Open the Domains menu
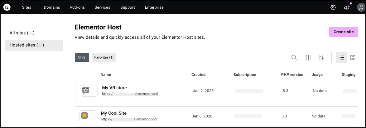The width and height of the screenshot is (366, 128). click(52, 7)
